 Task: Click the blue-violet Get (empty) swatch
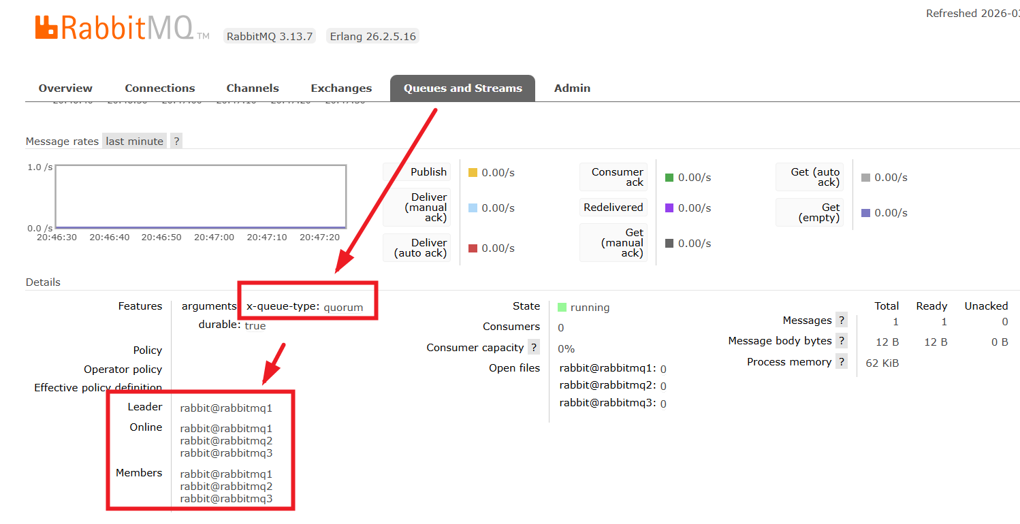tap(865, 213)
